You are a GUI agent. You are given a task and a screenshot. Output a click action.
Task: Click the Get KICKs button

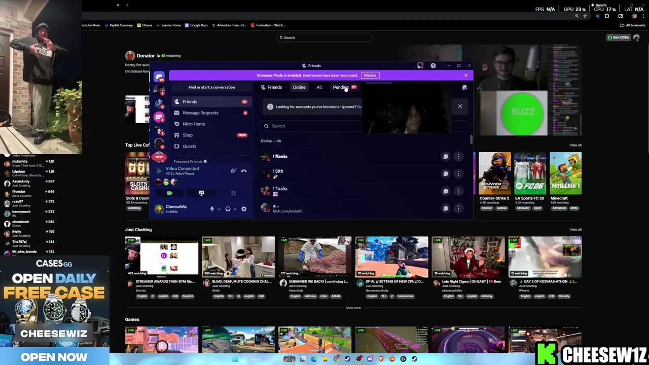click(x=619, y=38)
